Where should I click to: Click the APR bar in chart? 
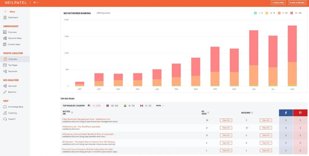(215, 67)
